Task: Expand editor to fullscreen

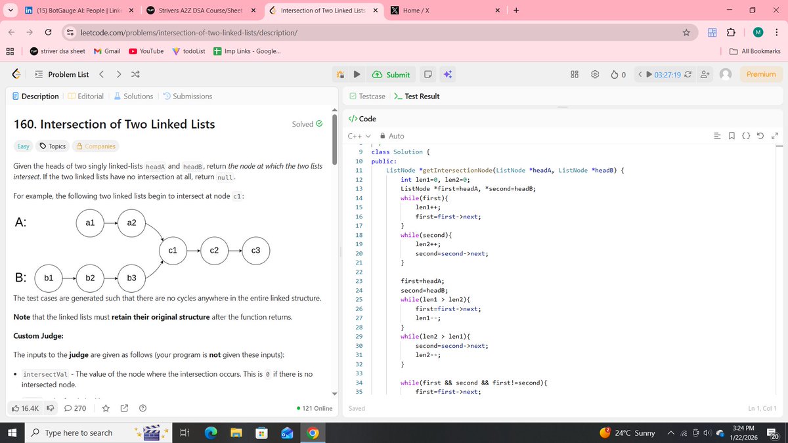Action: point(775,136)
